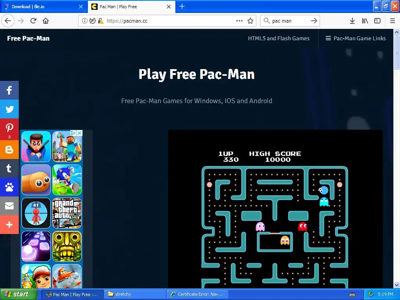
Task: Switch to the Pac Man taskbar window
Action: (72, 295)
